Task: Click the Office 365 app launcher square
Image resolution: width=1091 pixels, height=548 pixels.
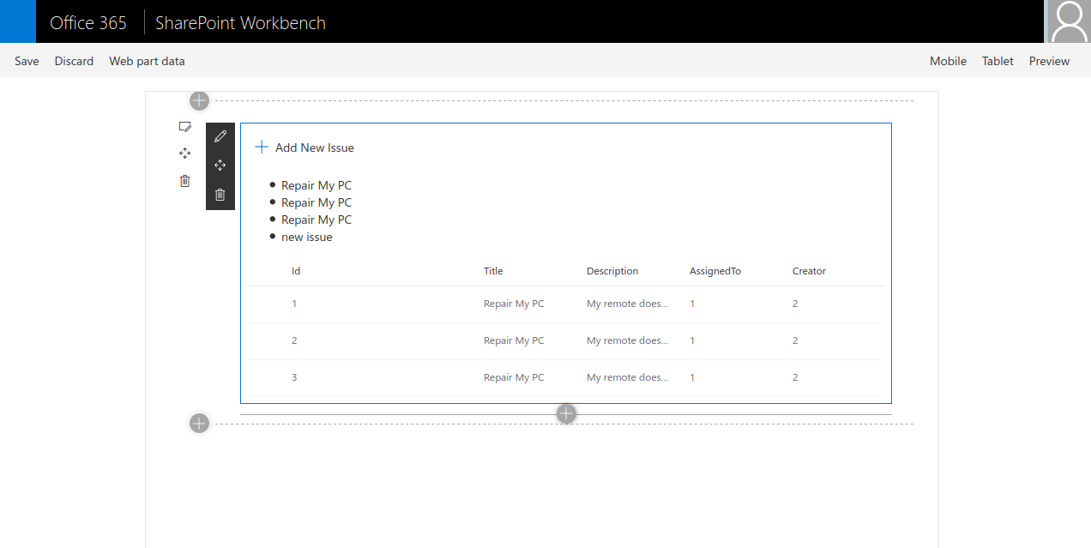Action: [18, 21]
